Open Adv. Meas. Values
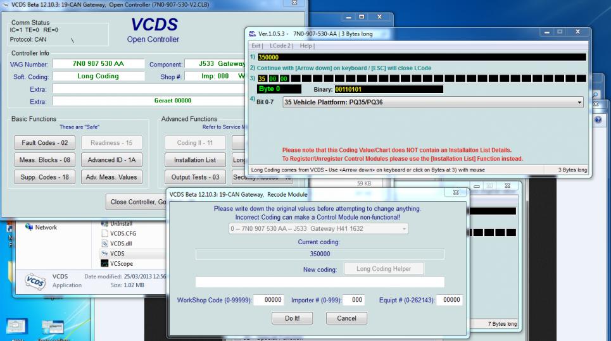This screenshot has width=611, height=341. pos(111,177)
